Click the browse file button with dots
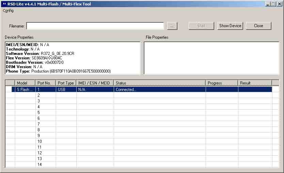This screenshot has width=284, height=173. click(x=172, y=26)
